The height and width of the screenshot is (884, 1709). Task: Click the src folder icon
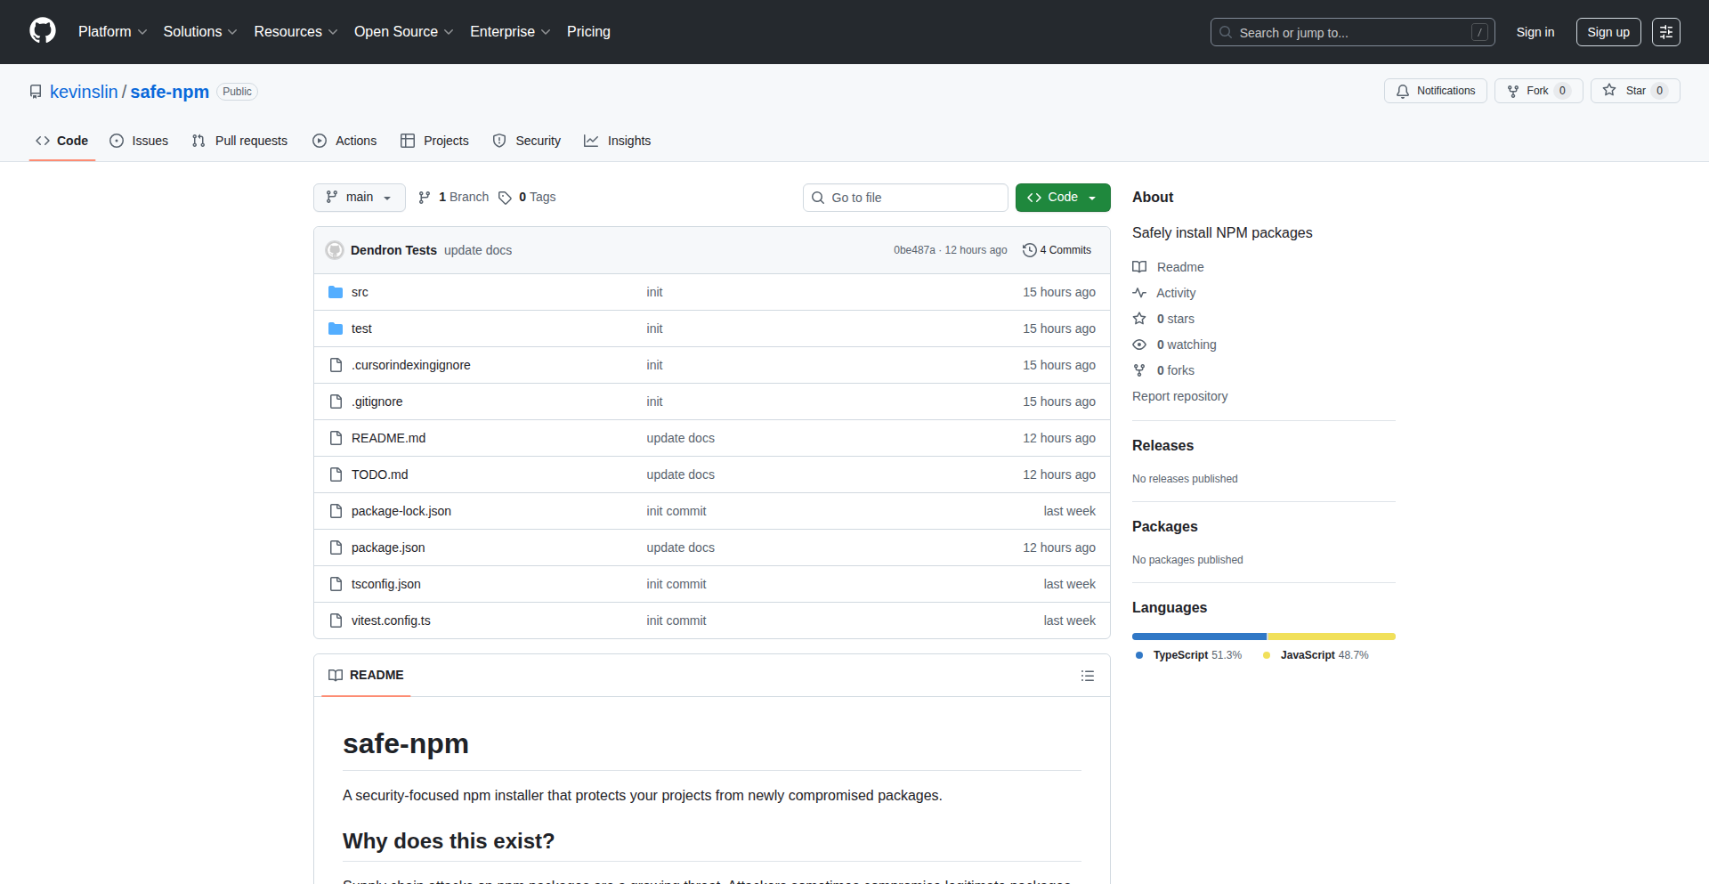click(336, 292)
